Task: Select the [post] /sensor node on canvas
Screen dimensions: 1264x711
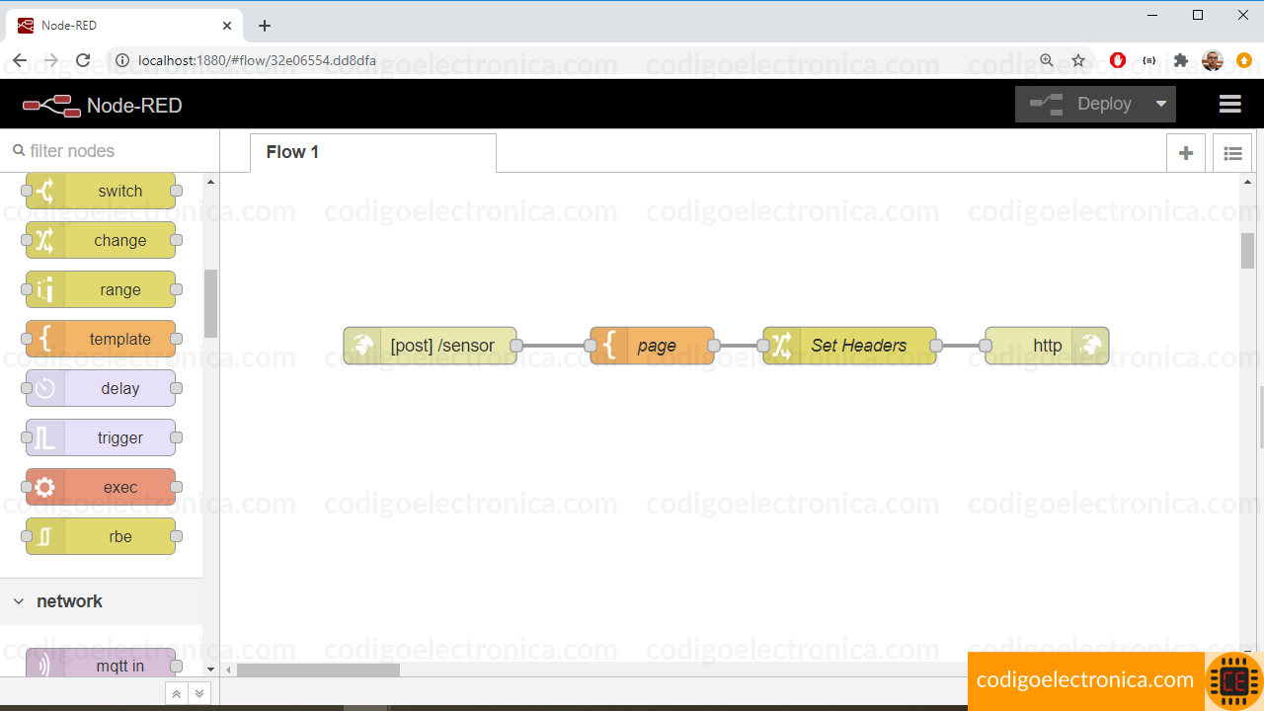Action: coord(430,346)
